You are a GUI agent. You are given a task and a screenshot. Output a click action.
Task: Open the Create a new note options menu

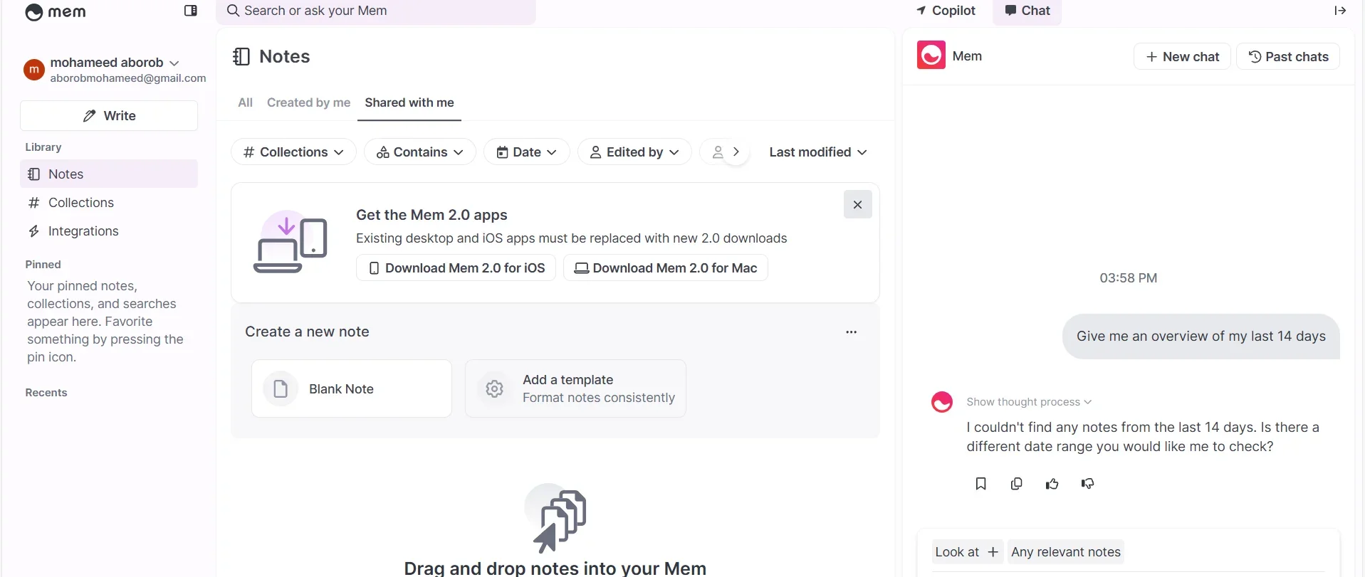tap(851, 332)
